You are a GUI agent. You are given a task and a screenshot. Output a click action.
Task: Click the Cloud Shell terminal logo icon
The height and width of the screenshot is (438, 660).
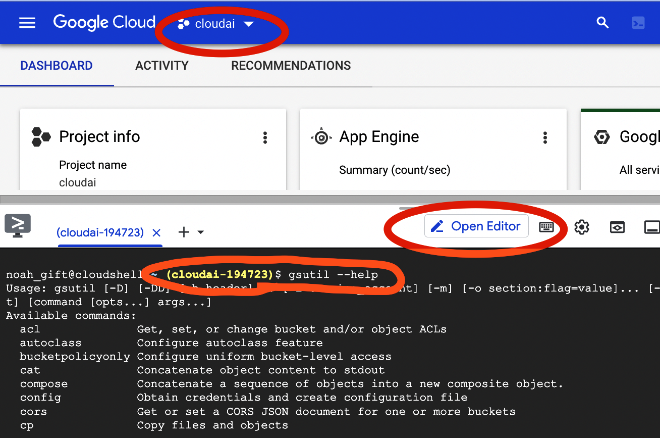pos(18,226)
